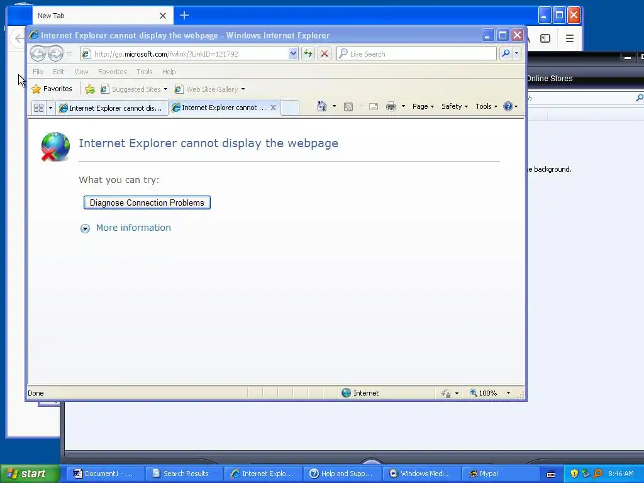Screen dimensions: 644x483
Task: Go back with Internet Explorer's Back arrow
Action: (x=38, y=53)
